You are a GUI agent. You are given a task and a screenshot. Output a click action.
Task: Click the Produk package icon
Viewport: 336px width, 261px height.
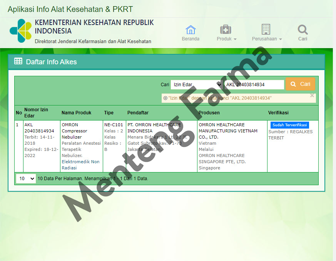pos(226,29)
